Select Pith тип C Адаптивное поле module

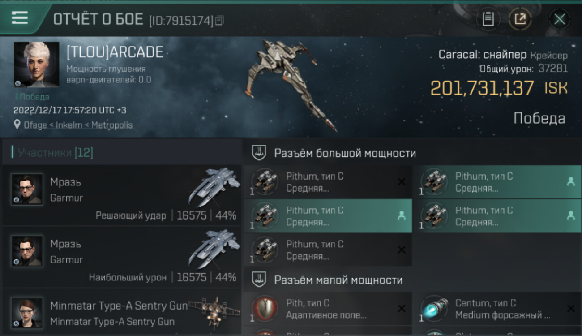(x=328, y=309)
